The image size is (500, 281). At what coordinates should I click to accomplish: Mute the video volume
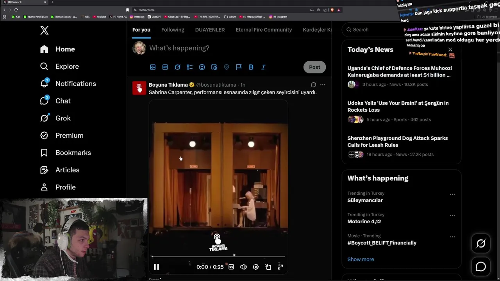click(243, 267)
